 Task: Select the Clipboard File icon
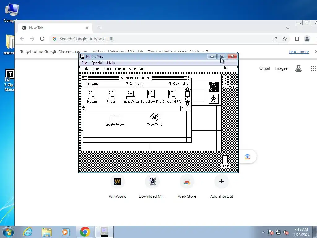coord(172,95)
